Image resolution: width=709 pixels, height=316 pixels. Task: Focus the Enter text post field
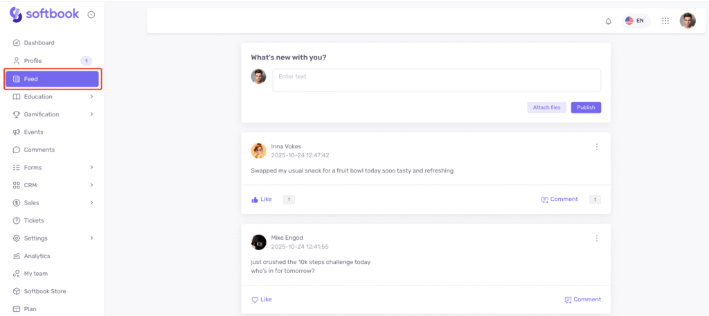436,80
